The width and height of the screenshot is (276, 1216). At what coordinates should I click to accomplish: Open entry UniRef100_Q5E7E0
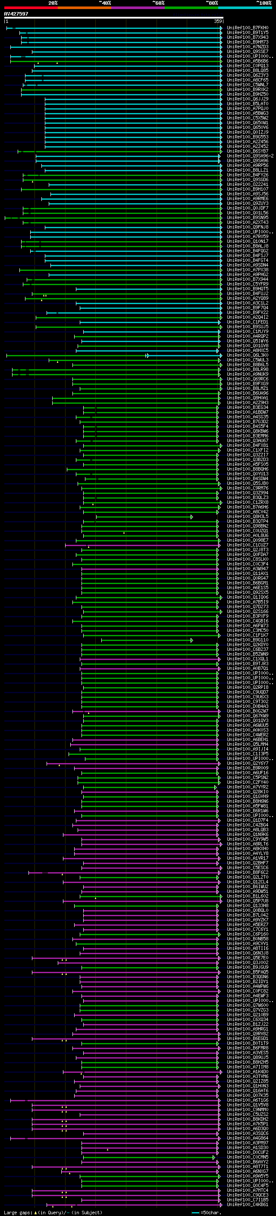[248, 958]
